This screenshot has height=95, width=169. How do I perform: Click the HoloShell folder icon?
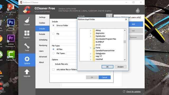pyautogui.click(x=94, y=59)
